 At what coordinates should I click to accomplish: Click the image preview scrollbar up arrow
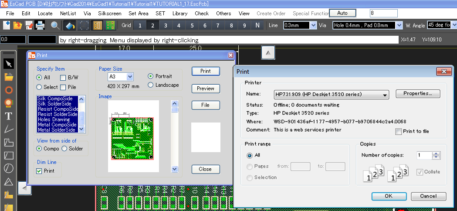(x=175, y=103)
